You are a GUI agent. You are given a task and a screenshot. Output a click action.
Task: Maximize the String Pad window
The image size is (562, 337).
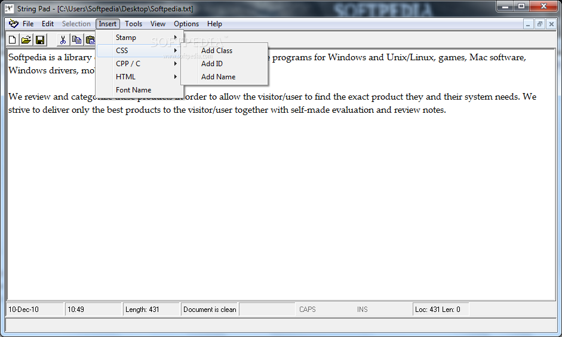click(x=521, y=6)
